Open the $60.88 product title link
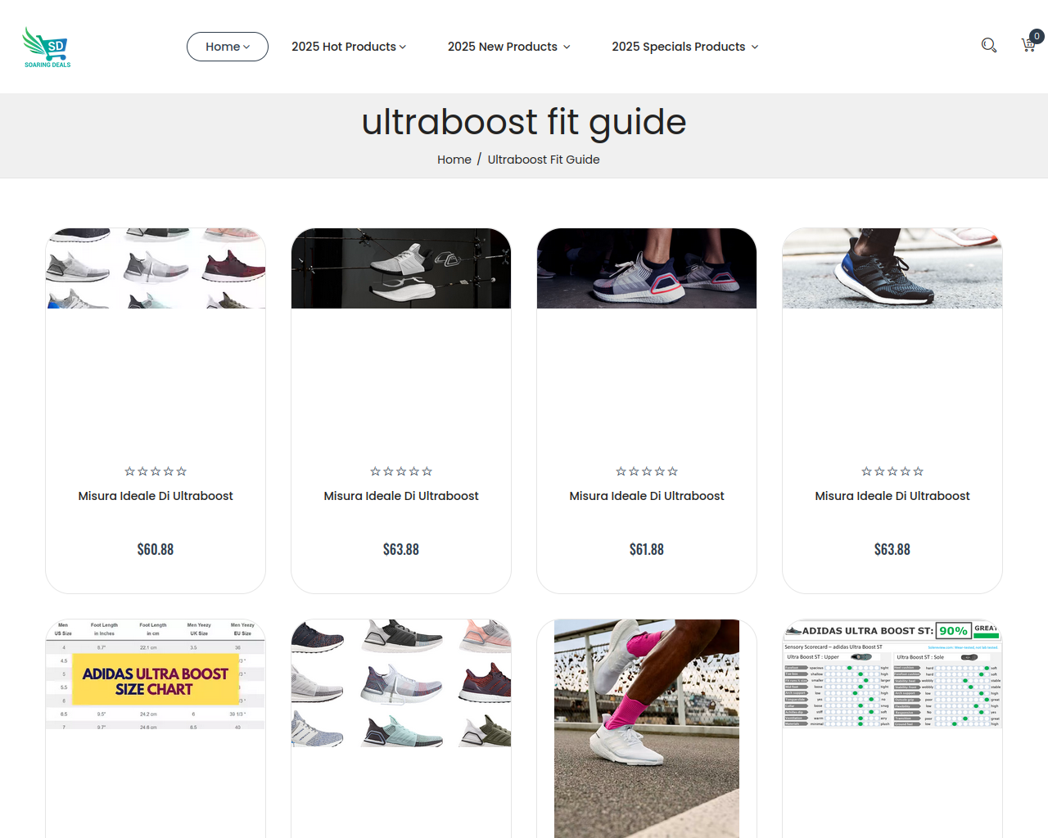Image resolution: width=1048 pixels, height=838 pixels. pos(156,496)
